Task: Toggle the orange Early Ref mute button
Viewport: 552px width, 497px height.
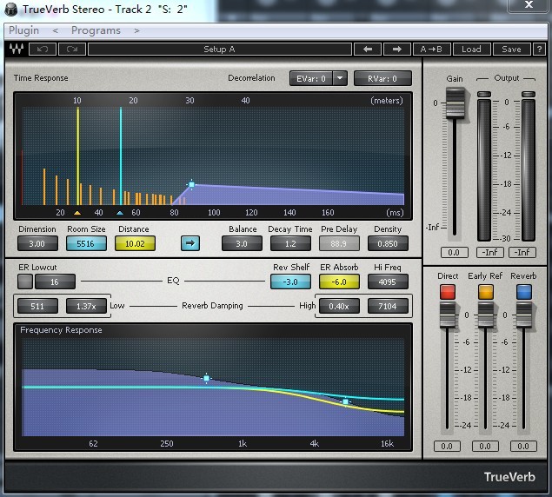Action: pos(485,292)
